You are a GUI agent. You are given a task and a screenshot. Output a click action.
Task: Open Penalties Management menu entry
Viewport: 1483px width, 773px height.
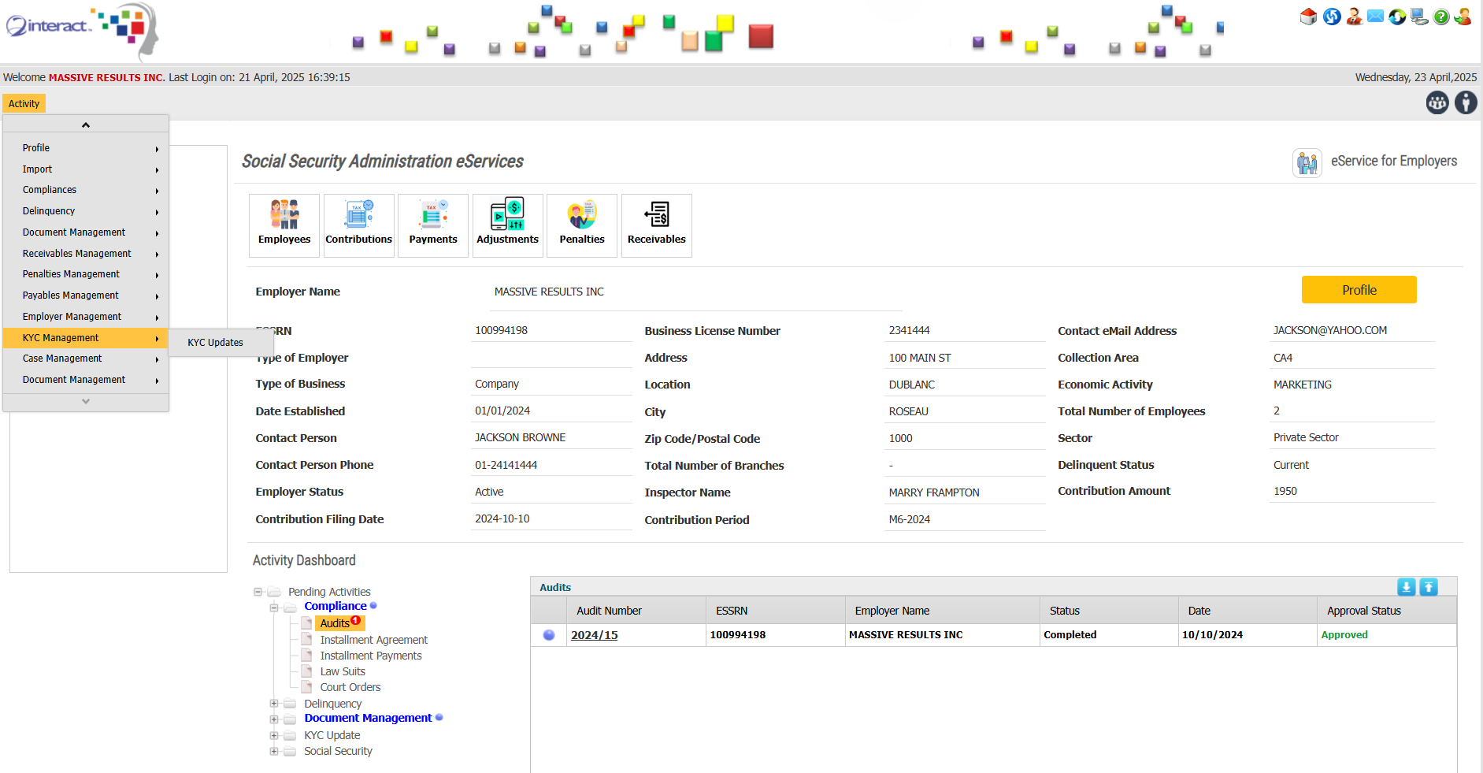(71, 274)
